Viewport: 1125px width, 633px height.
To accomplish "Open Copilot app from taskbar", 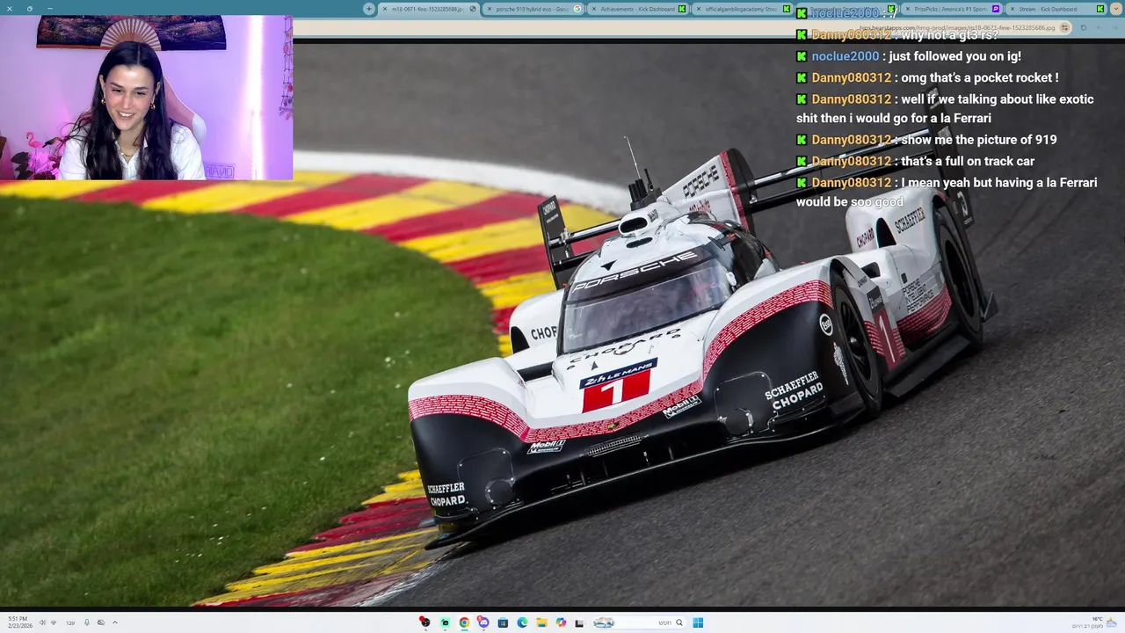I will pyautogui.click(x=561, y=622).
